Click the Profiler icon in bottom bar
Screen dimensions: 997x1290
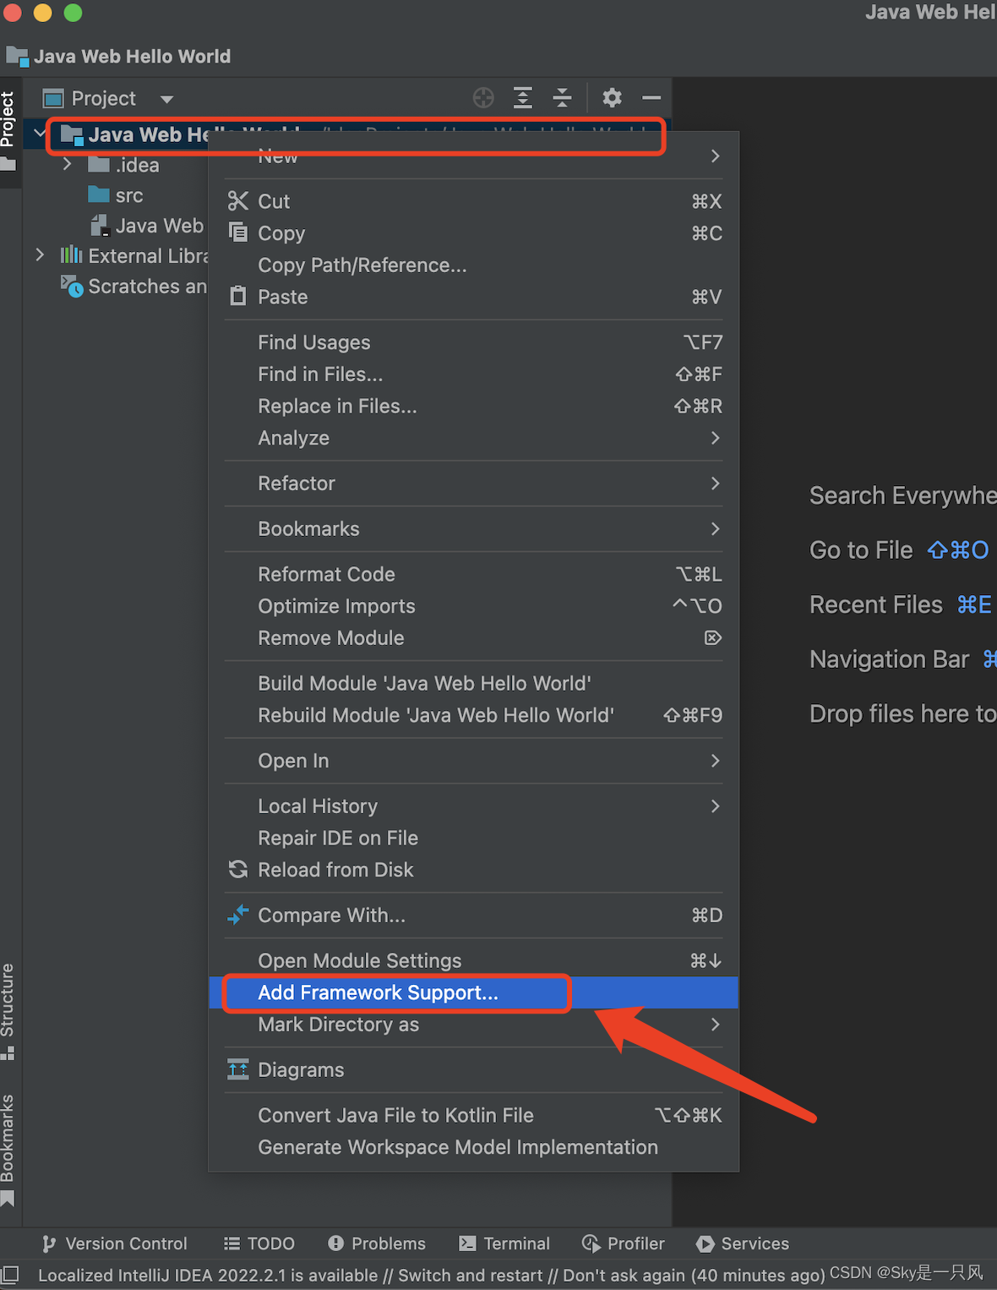tap(591, 1244)
